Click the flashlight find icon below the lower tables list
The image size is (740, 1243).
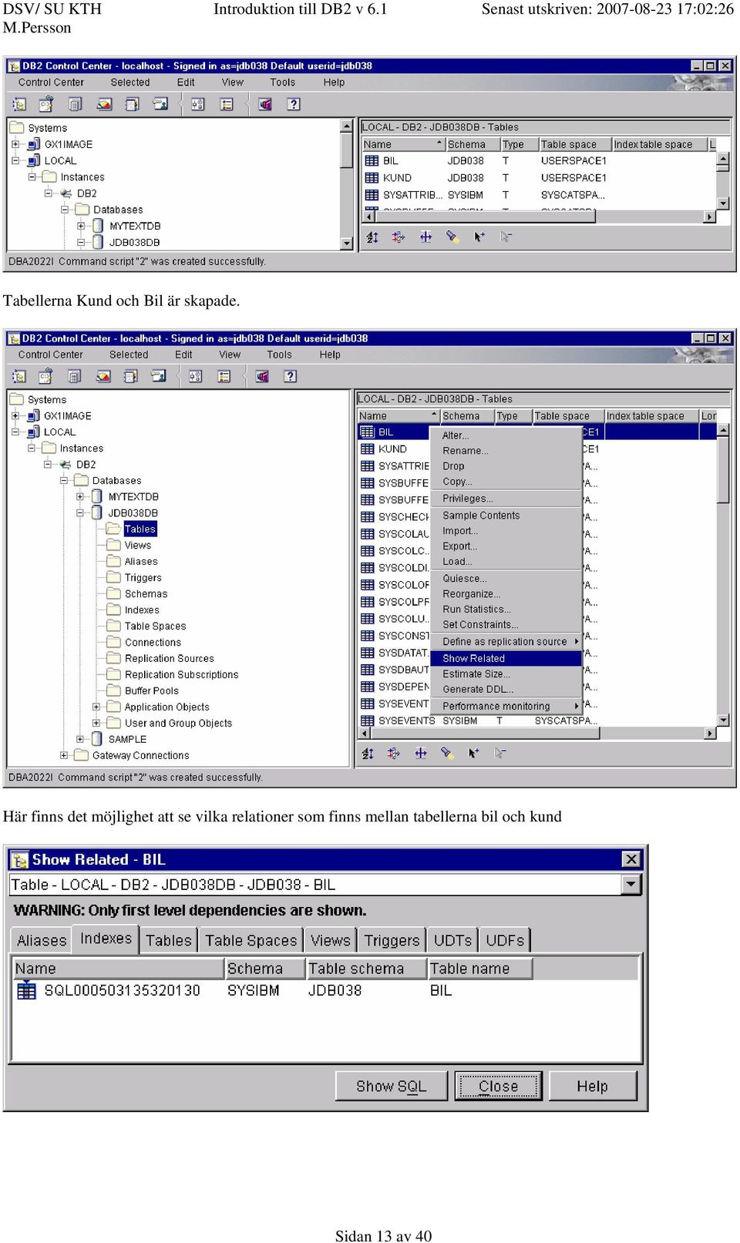coord(447,753)
